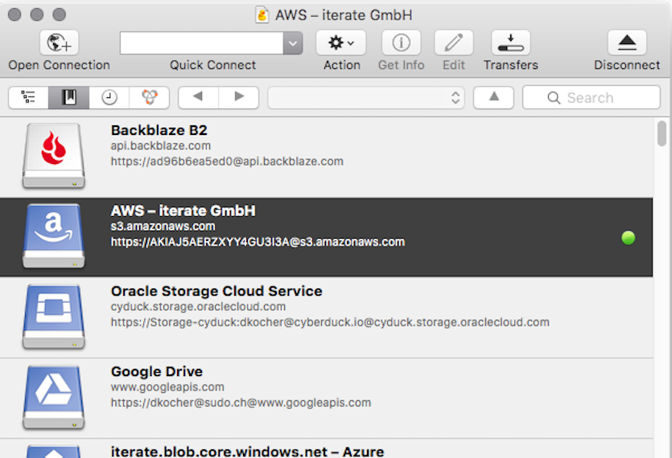This screenshot has width=672, height=458.
Task: Click the api.backblaze.com hostname text
Action: [161, 146]
